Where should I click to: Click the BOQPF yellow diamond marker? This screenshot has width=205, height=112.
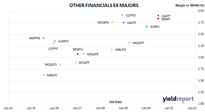(76, 63)
